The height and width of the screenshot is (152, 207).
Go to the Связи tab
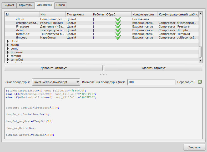(x=61, y=5)
